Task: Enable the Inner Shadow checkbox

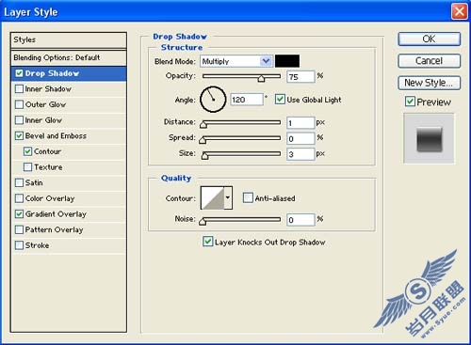Action: pos(19,89)
